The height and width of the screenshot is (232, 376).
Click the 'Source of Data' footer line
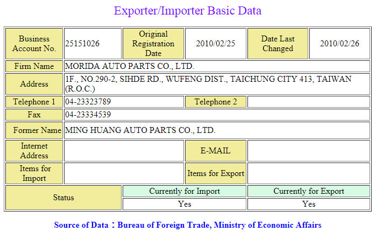188,225
